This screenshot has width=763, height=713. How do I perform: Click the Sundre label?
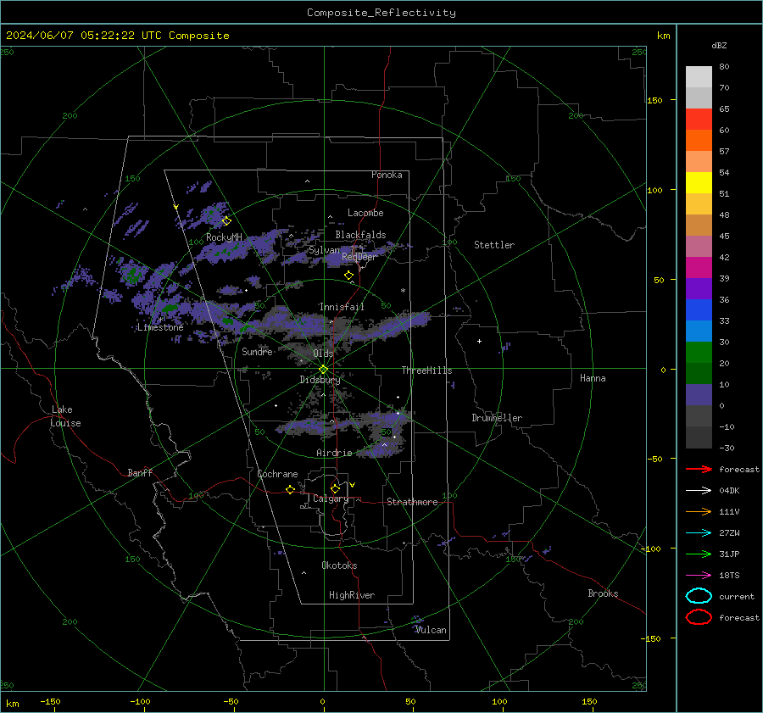click(x=257, y=351)
